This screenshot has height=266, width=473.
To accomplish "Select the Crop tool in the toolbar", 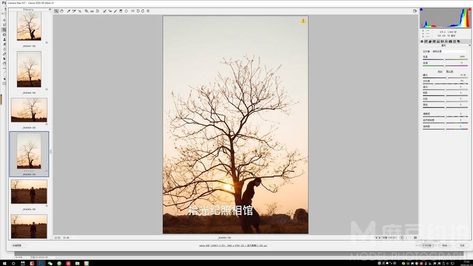I will (86, 11).
